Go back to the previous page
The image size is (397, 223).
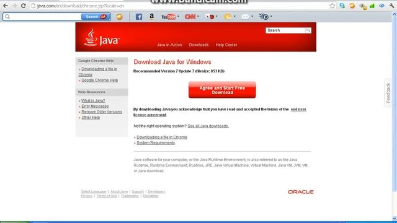click(x=6, y=6)
